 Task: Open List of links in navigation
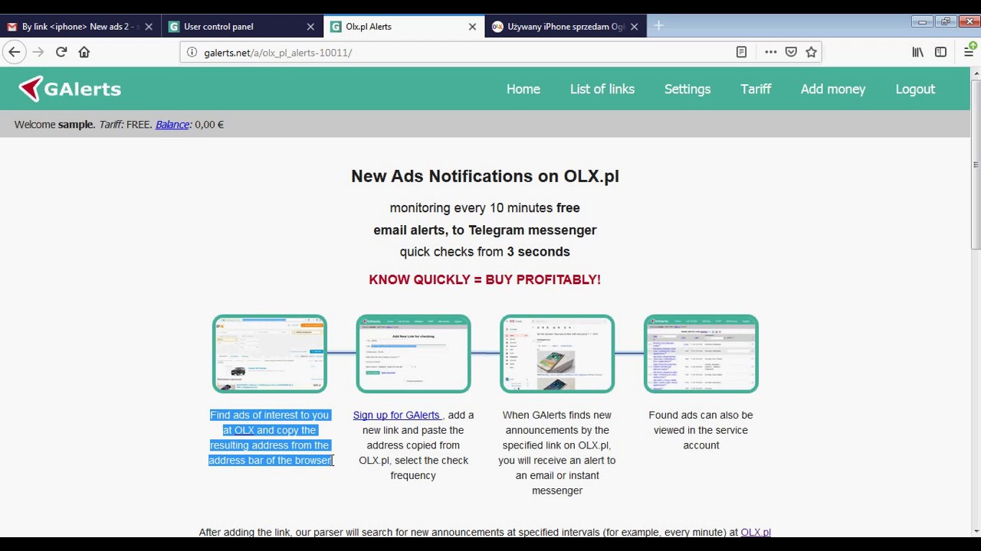[x=602, y=89]
